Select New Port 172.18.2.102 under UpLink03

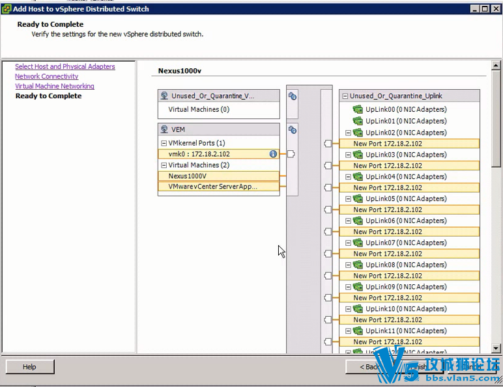(409, 166)
